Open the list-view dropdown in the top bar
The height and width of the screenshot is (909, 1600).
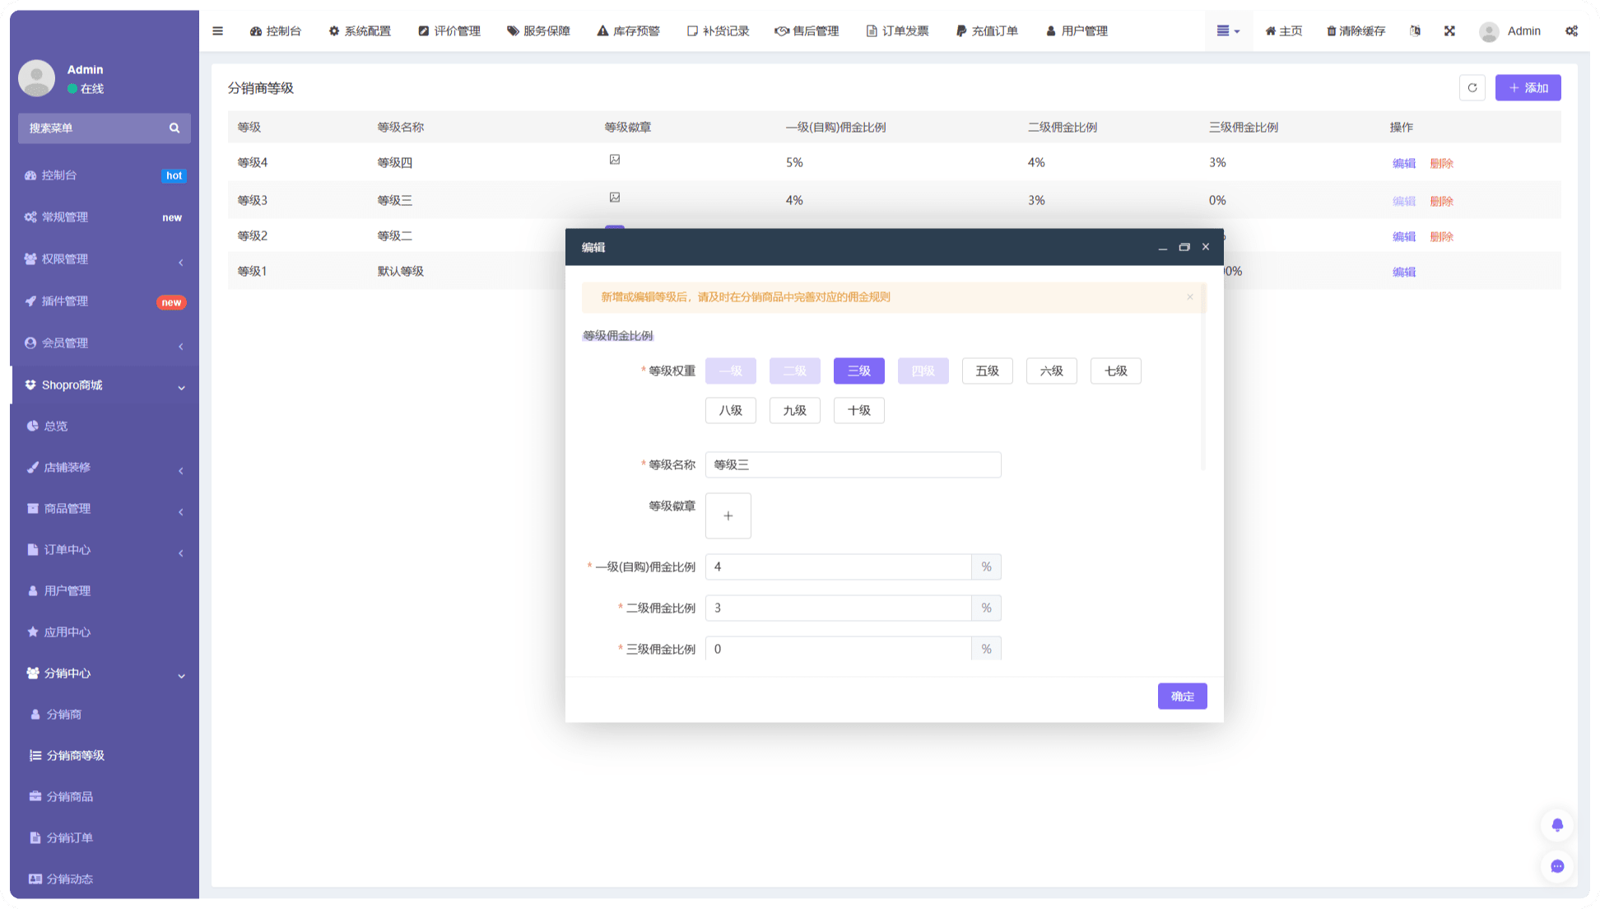click(1228, 31)
